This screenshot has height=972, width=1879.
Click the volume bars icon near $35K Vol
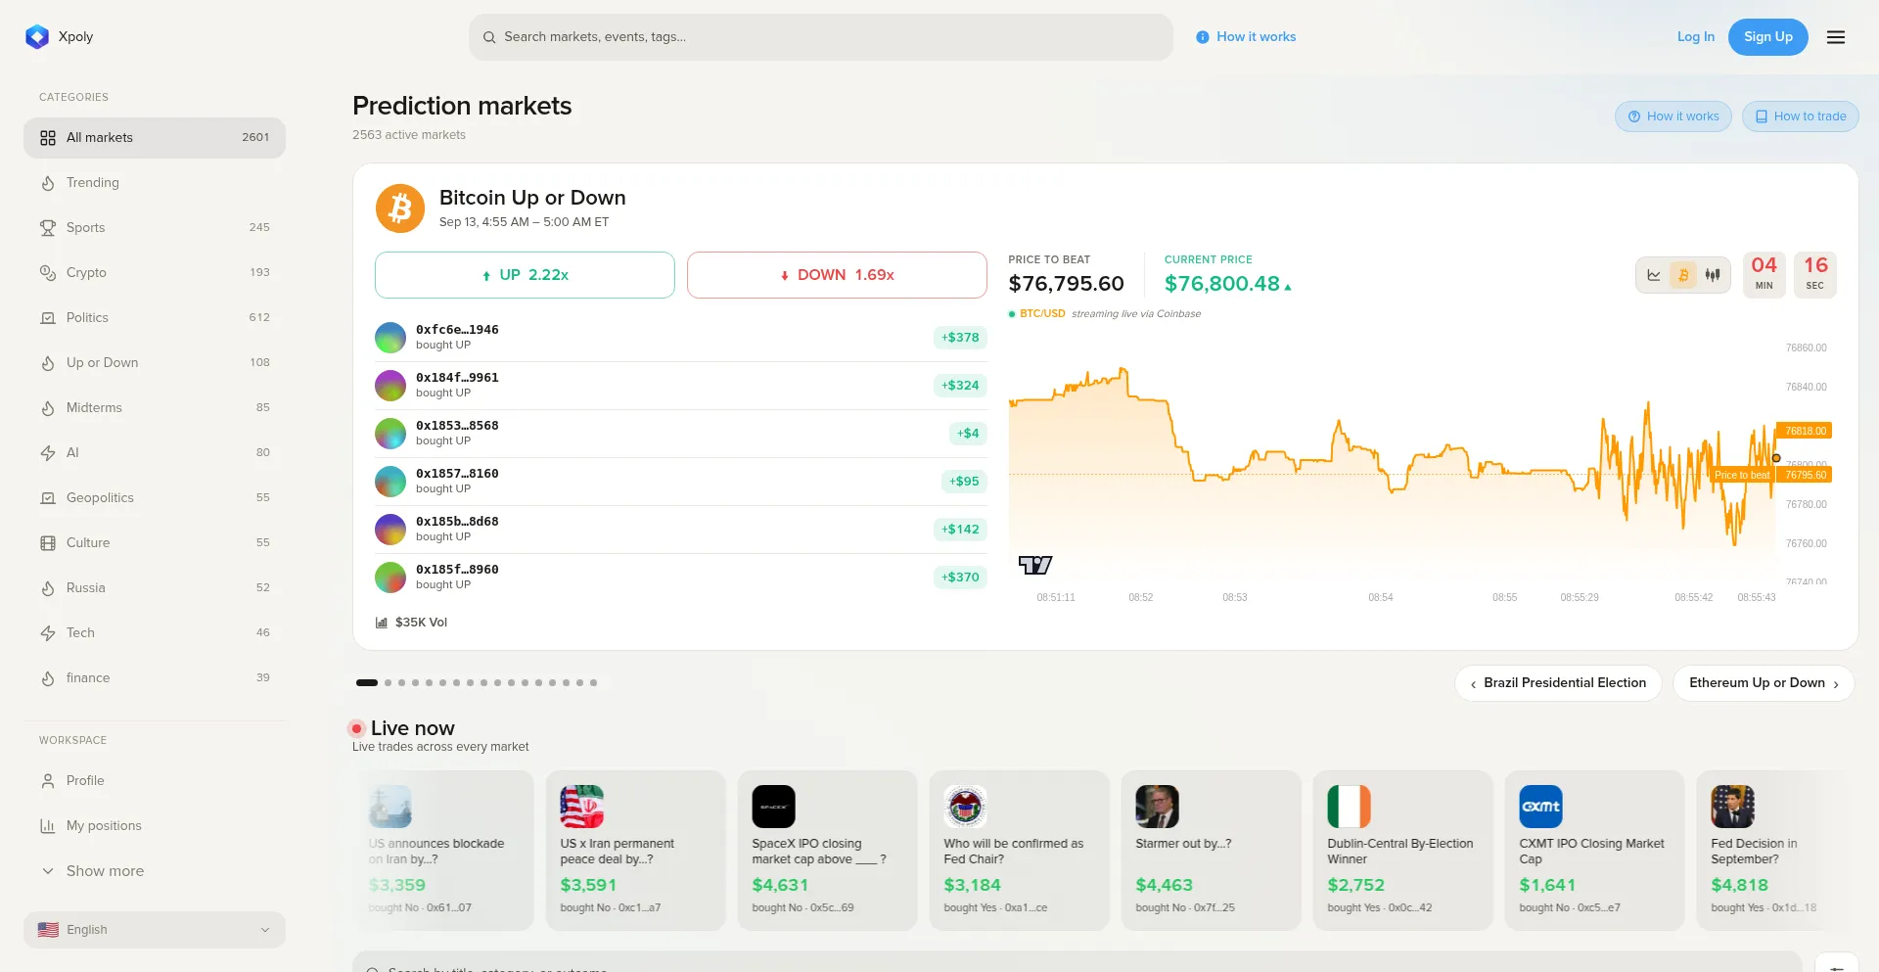tap(382, 623)
